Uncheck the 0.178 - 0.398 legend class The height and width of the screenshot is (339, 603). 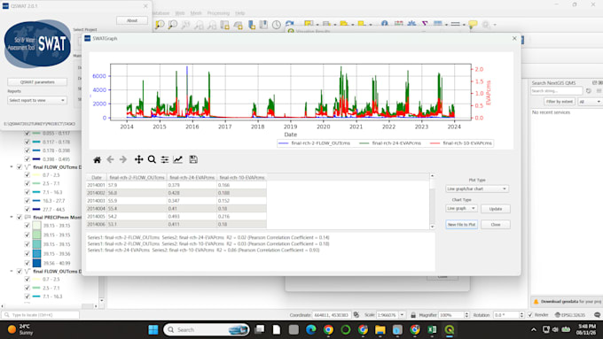tap(27, 150)
